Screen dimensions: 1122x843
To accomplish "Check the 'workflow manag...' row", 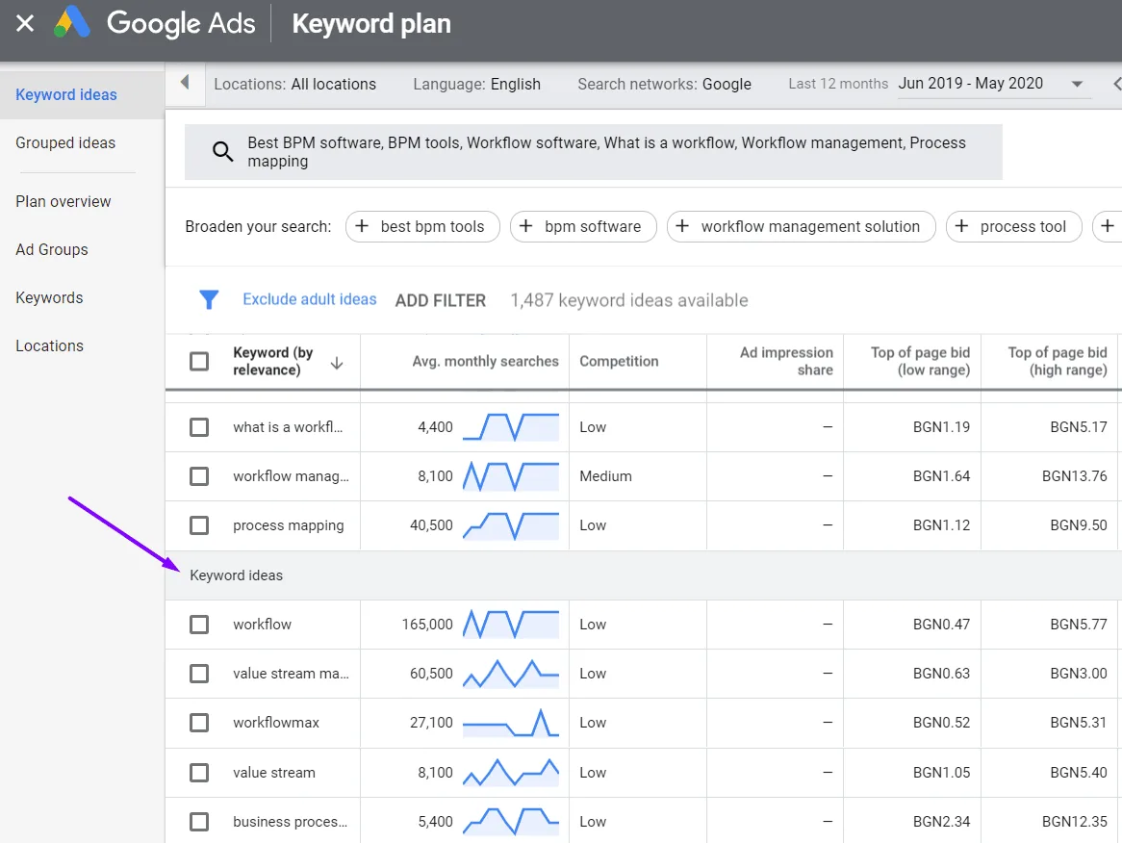I will (x=199, y=476).
